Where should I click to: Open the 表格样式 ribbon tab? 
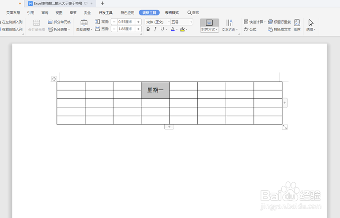172,13
